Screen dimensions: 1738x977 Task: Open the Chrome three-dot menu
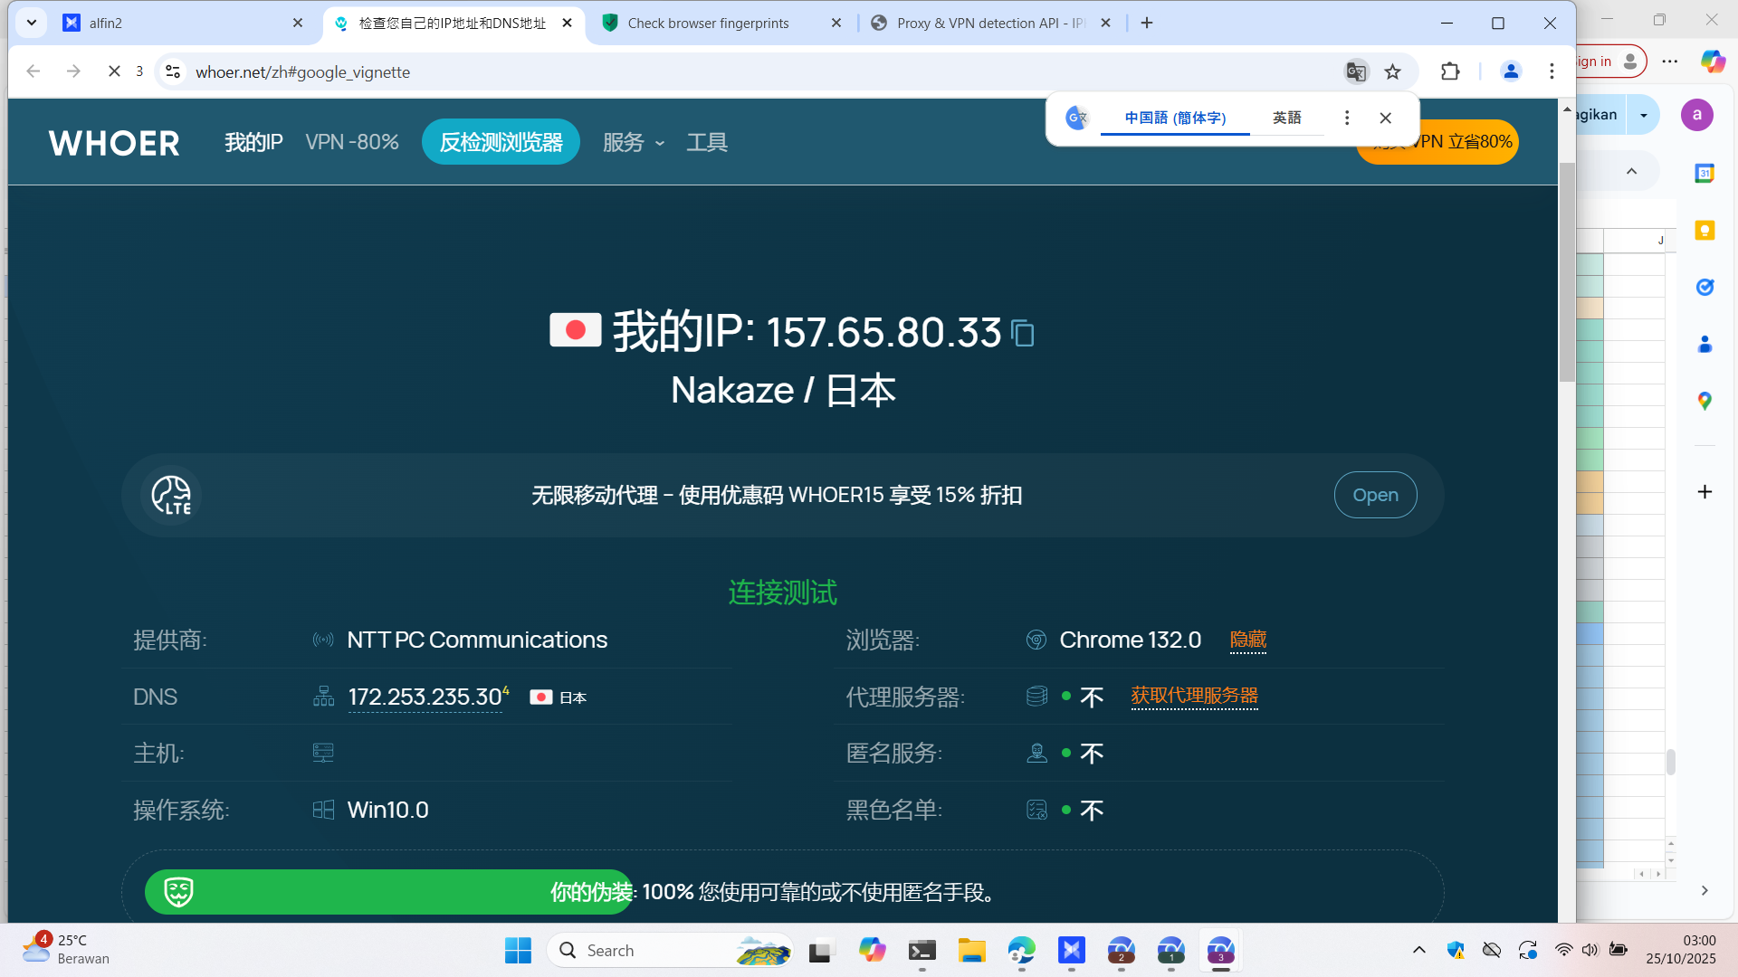[x=1552, y=71]
